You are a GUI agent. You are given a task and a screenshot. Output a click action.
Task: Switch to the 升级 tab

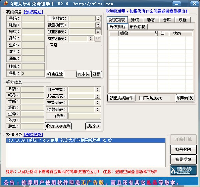point(135,20)
